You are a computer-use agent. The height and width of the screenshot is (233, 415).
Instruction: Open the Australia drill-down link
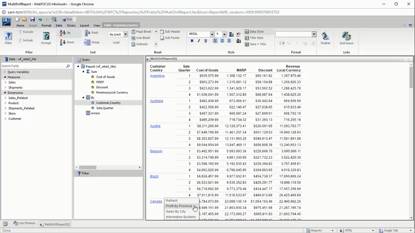coord(156,101)
